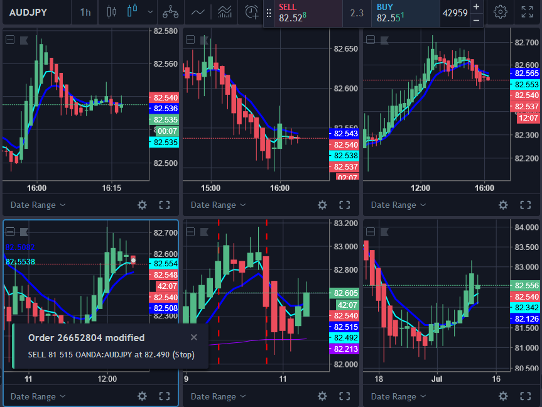Collapse legend in bottom-right chart pane
Screen dimensions: 542x407
[x=371, y=232]
